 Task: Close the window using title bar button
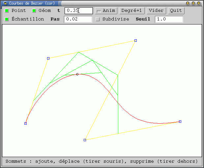199,3
